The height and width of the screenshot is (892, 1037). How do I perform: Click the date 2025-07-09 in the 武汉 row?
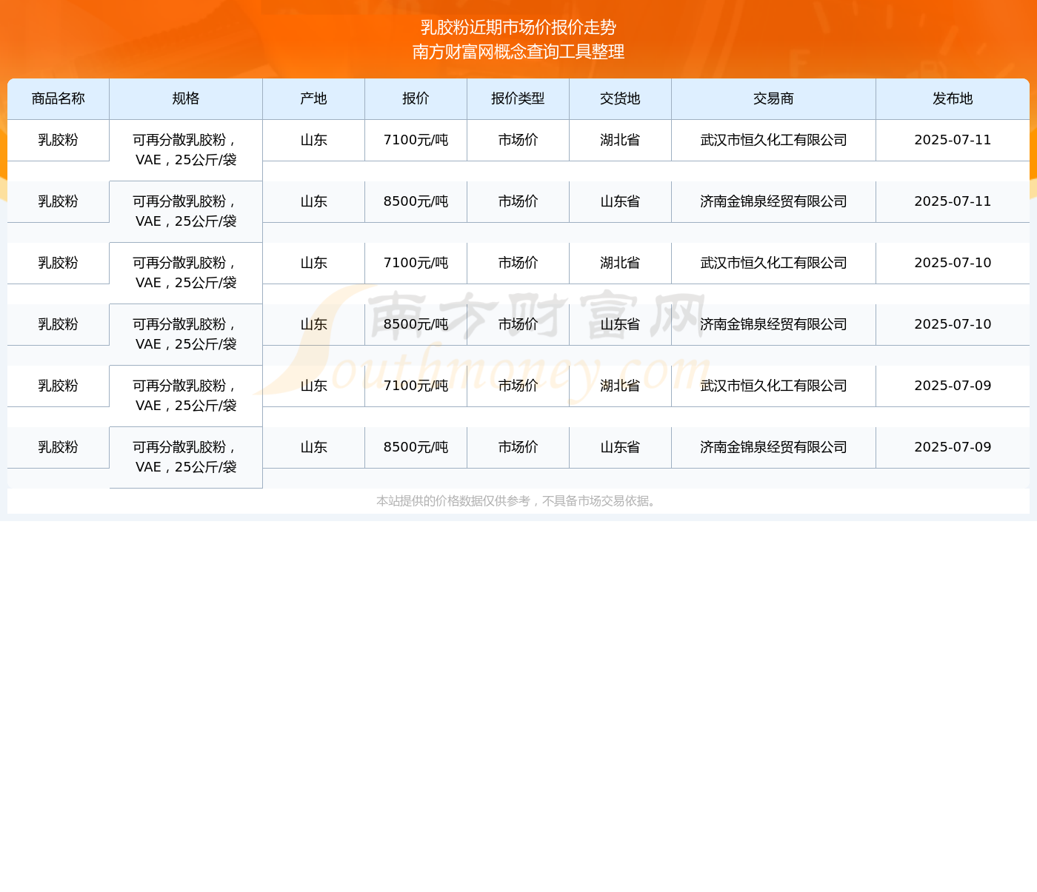pyautogui.click(x=953, y=386)
